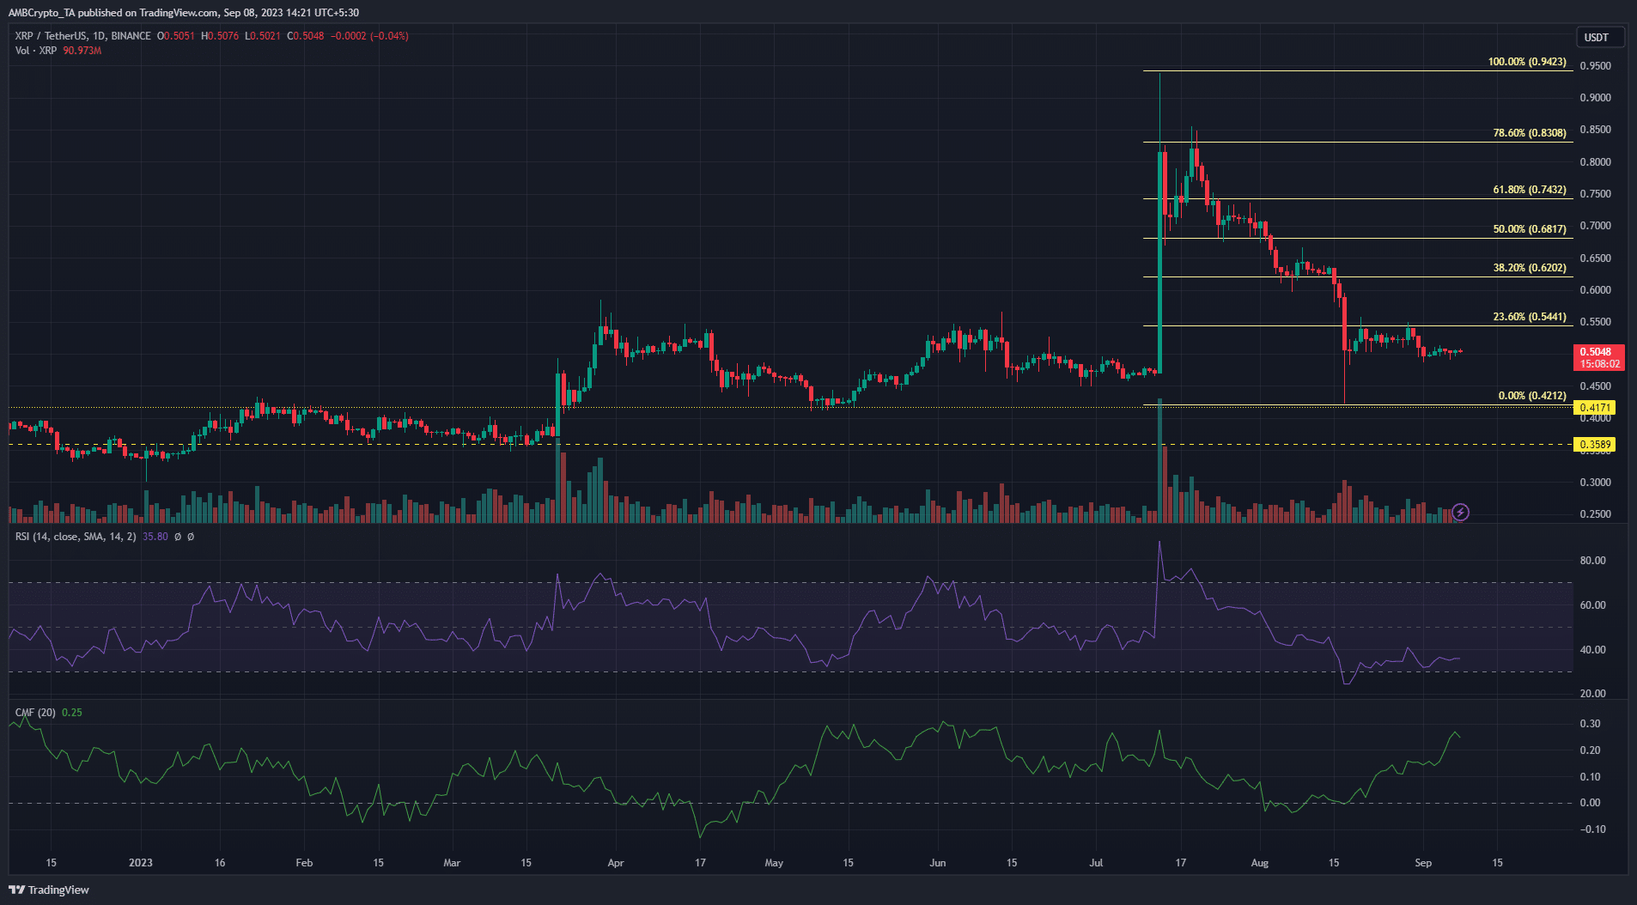Click the lightning bolt go-to-realtime icon

pos(1460,513)
